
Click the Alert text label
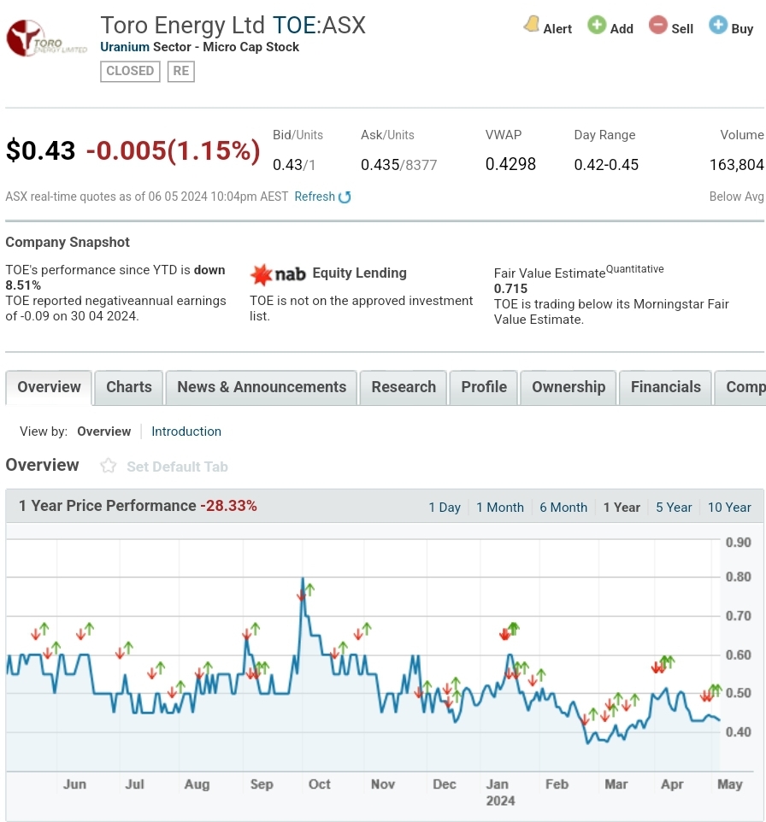[557, 29]
